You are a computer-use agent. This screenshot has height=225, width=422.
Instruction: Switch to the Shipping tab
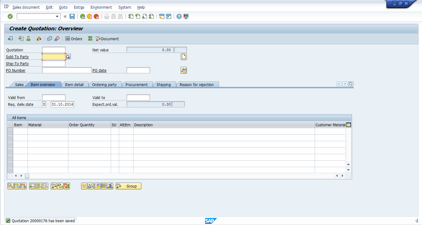tap(163, 84)
